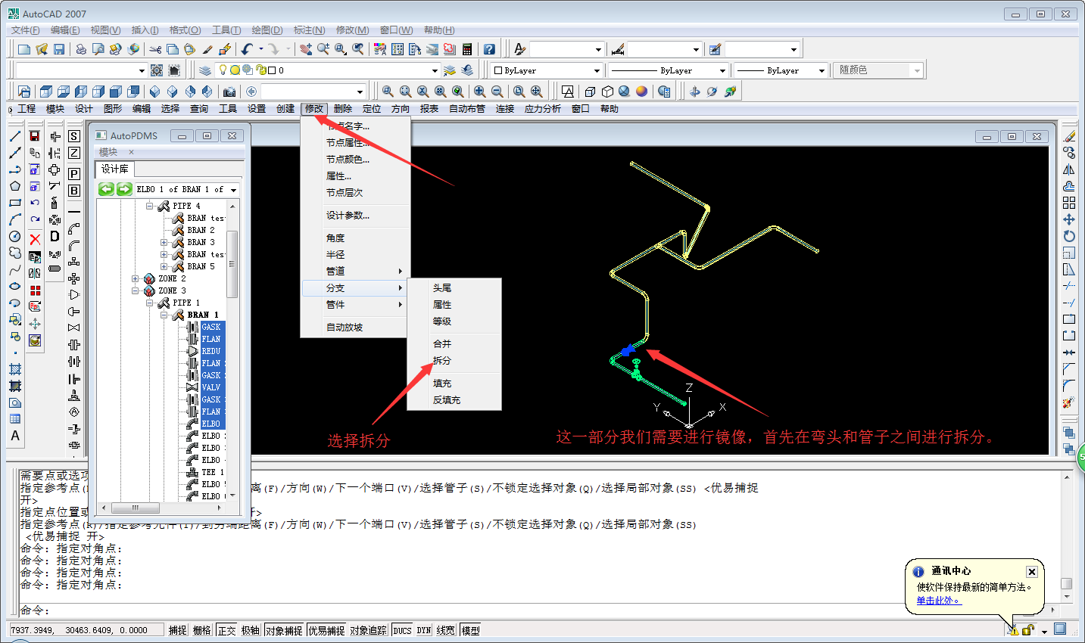
Task: Click the green forward arrow in AutoPDMS
Action: [124, 189]
